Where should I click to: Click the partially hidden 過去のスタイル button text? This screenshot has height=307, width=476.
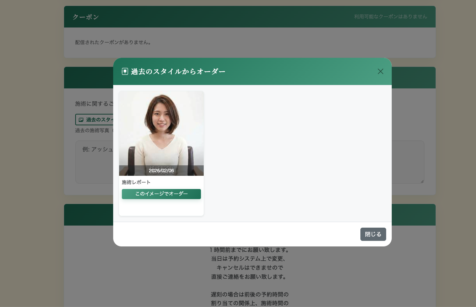tap(100, 120)
